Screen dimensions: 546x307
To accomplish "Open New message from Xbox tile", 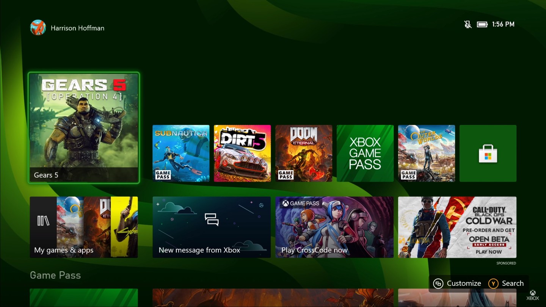I will pos(212,227).
